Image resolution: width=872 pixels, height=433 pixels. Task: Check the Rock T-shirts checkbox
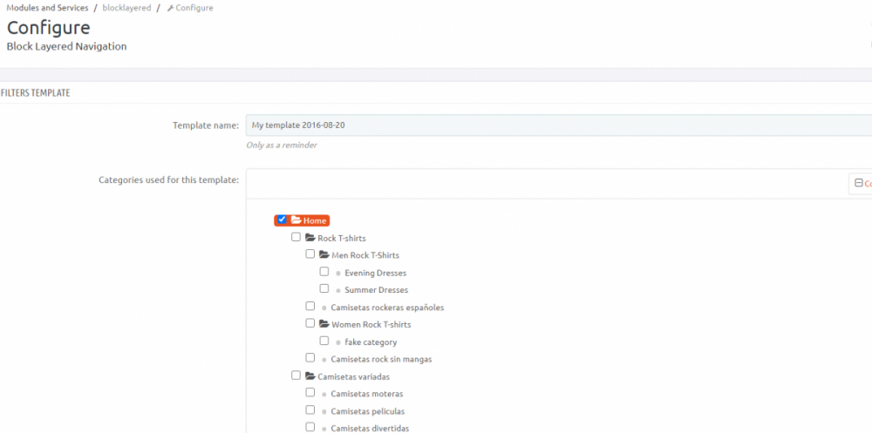296,237
